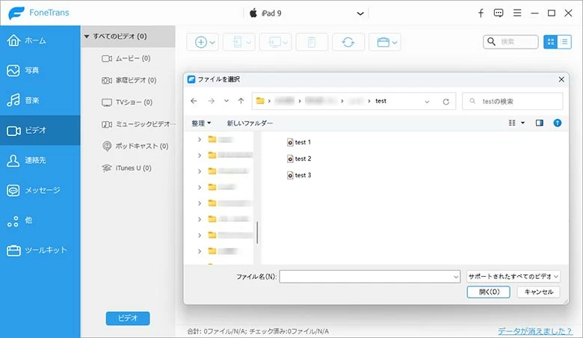Switch to list view mode
This screenshot has height=338, width=583.
565,43
